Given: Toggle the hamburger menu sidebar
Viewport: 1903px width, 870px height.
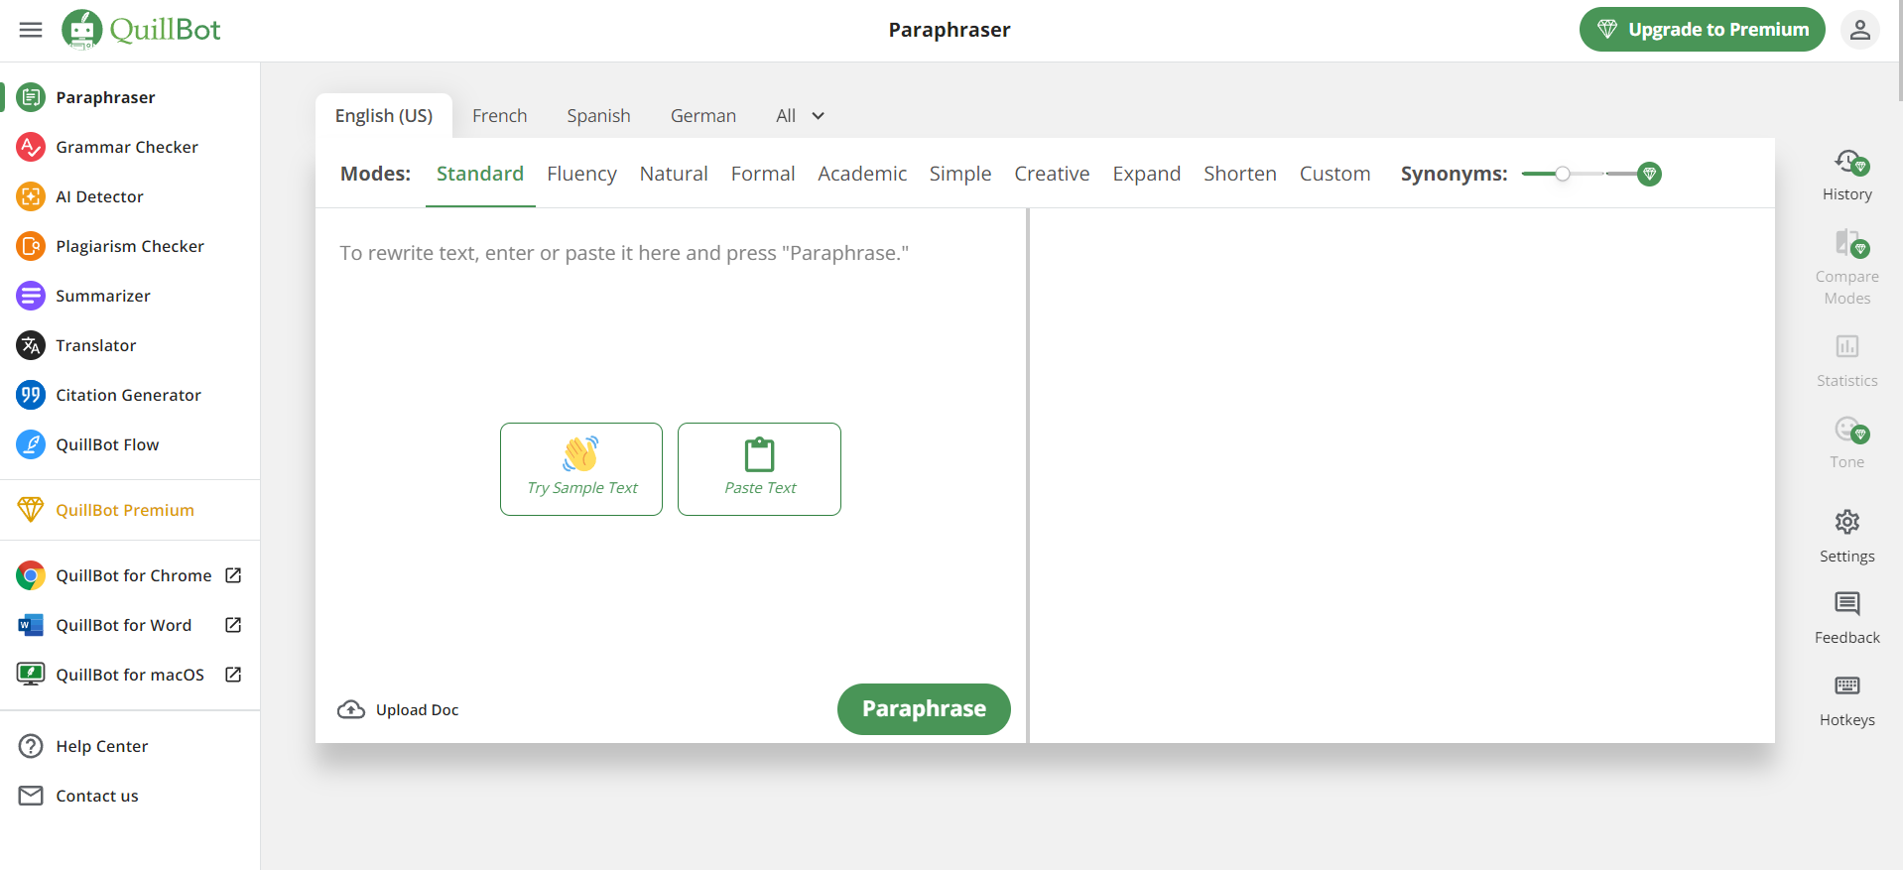Looking at the screenshot, I should pyautogui.click(x=31, y=30).
